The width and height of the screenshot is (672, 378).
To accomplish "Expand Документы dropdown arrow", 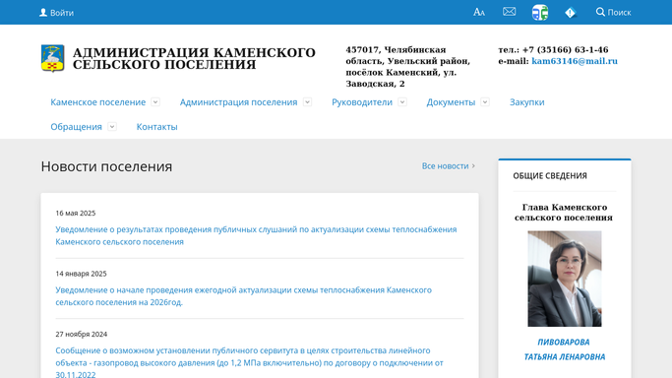I will [x=485, y=102].
